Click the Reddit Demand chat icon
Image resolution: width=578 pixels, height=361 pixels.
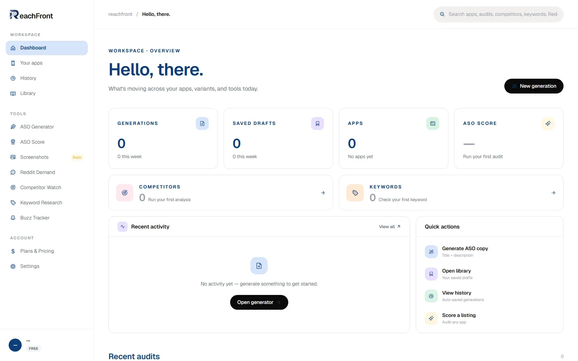(13, 172)
